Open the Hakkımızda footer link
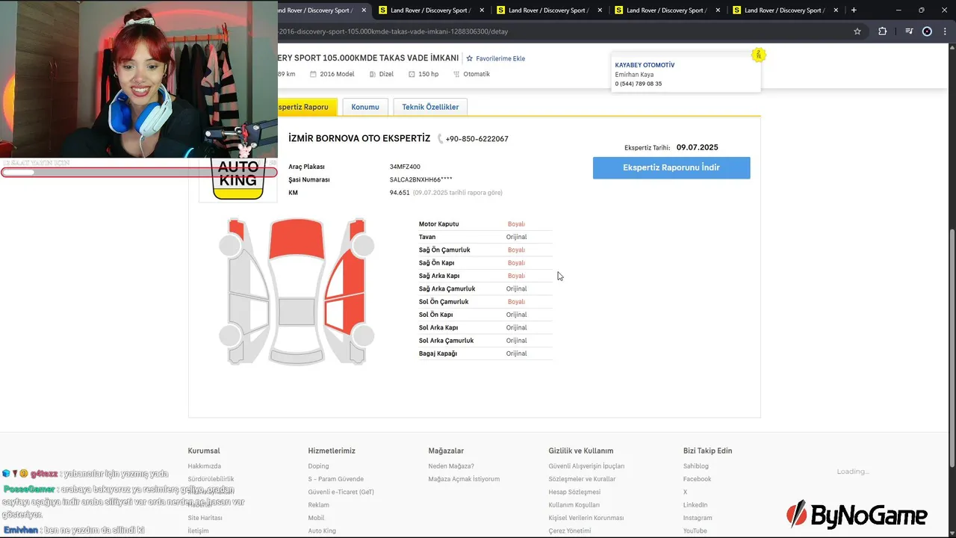This screenshot has width=956, height=538. [205, 466]
